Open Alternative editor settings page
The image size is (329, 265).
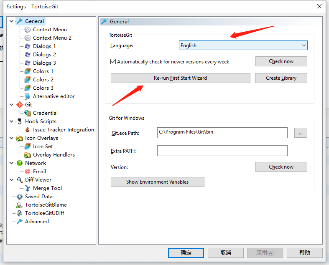[54, 96]
